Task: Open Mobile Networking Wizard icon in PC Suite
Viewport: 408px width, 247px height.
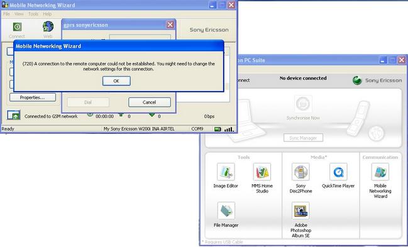Action: [x=380, y=172]
